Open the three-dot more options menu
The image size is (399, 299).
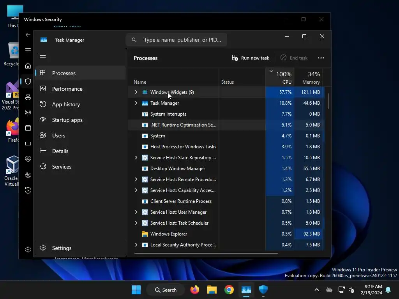pos(321,58)
